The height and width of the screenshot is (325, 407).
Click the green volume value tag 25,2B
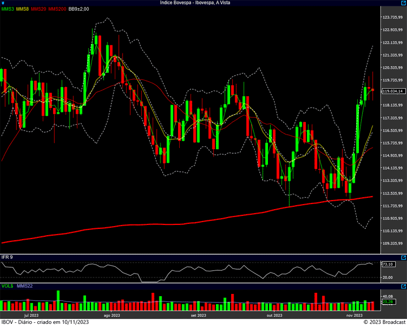click(388, 302)
